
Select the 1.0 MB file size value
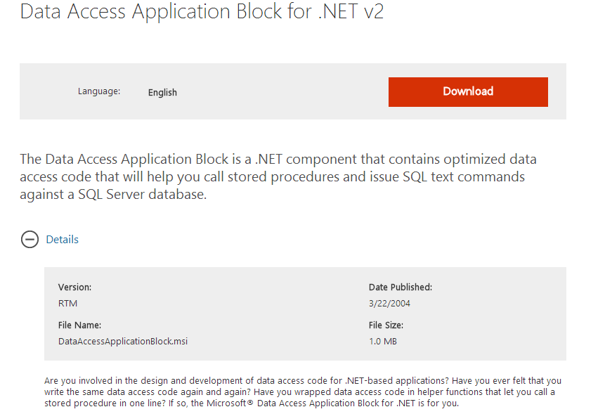click(x=383, y=342)
